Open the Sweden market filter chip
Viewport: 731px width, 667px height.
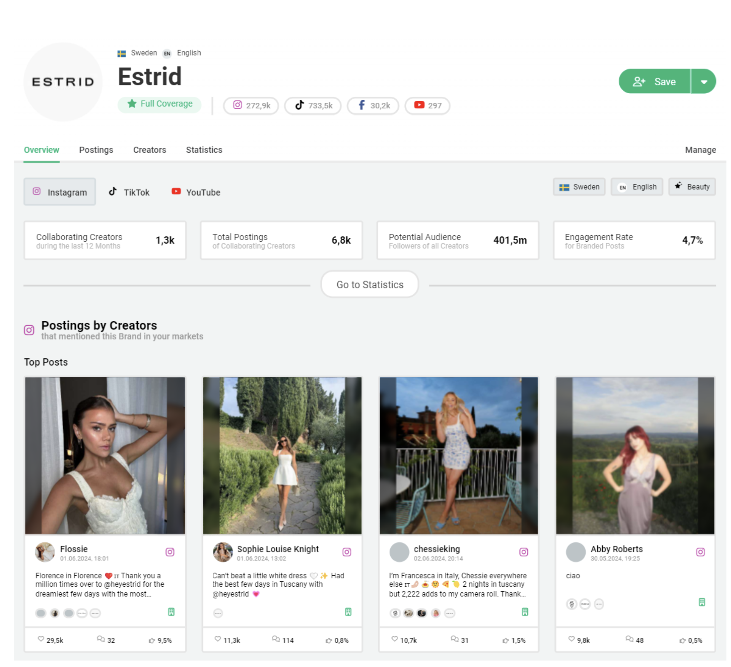(x=579, y=187)
